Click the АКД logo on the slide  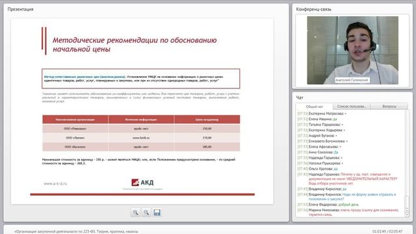pos(142,182)
